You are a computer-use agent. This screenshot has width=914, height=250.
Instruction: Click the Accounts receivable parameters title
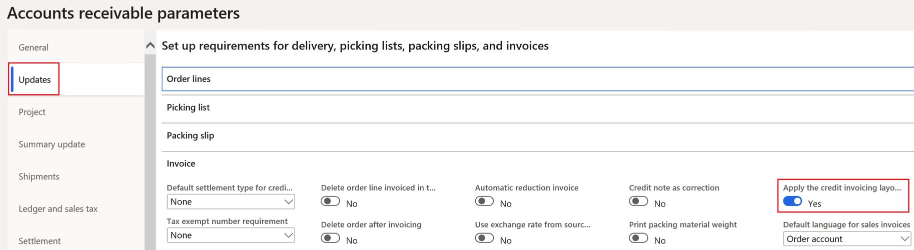(x=124, y=13)
